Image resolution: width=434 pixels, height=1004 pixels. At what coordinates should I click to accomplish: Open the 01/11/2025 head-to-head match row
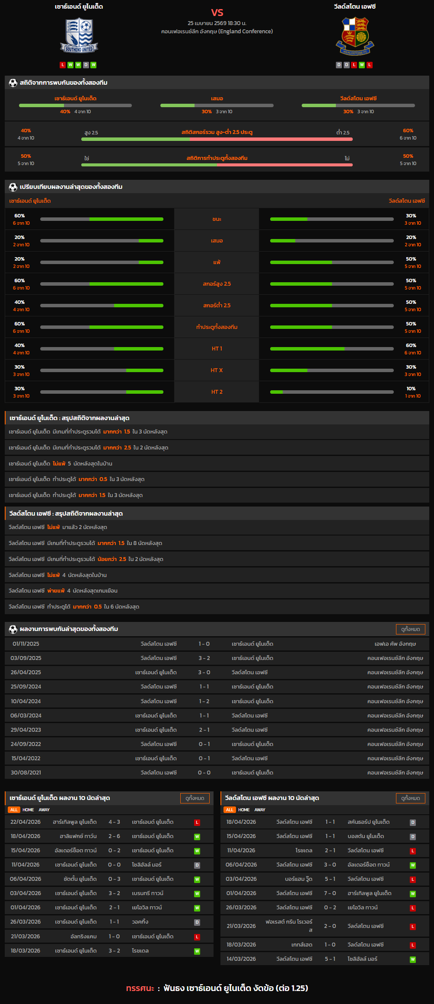(x=217, y=644)
